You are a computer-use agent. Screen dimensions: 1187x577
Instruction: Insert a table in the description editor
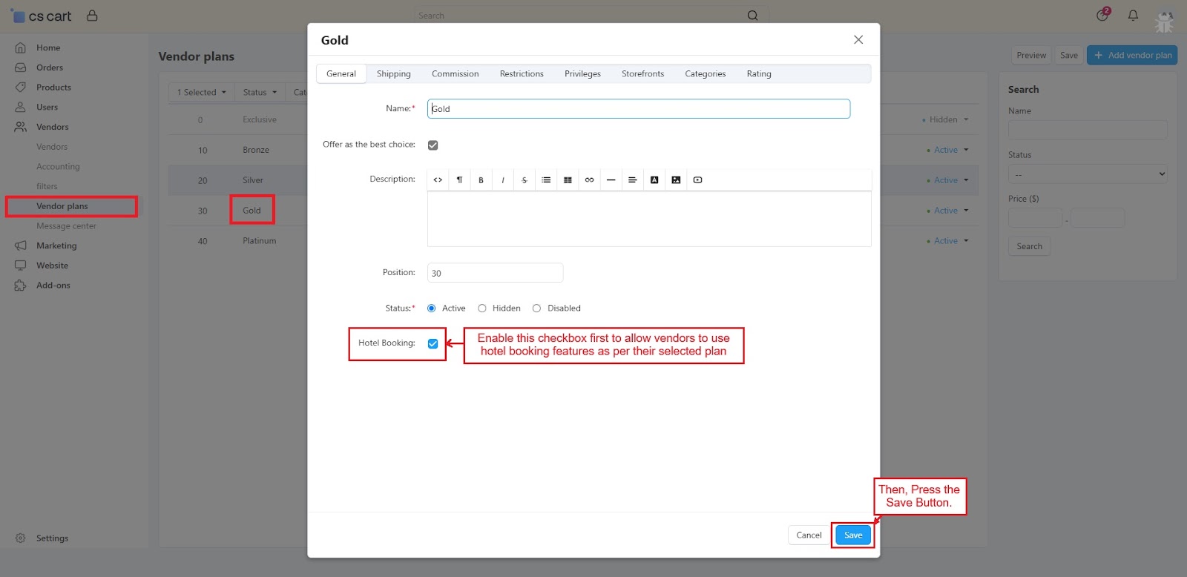point(568,180)
